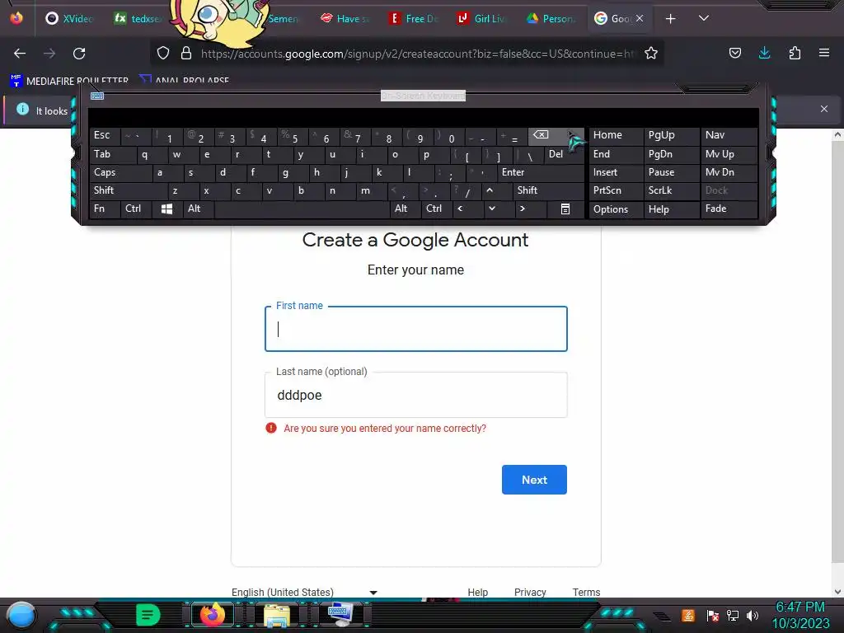Image resolution: width=844 pixels, height=633 pixels.
Task: Click keyboard Options key
Action: pyautogui.click(x=615, y=209)
